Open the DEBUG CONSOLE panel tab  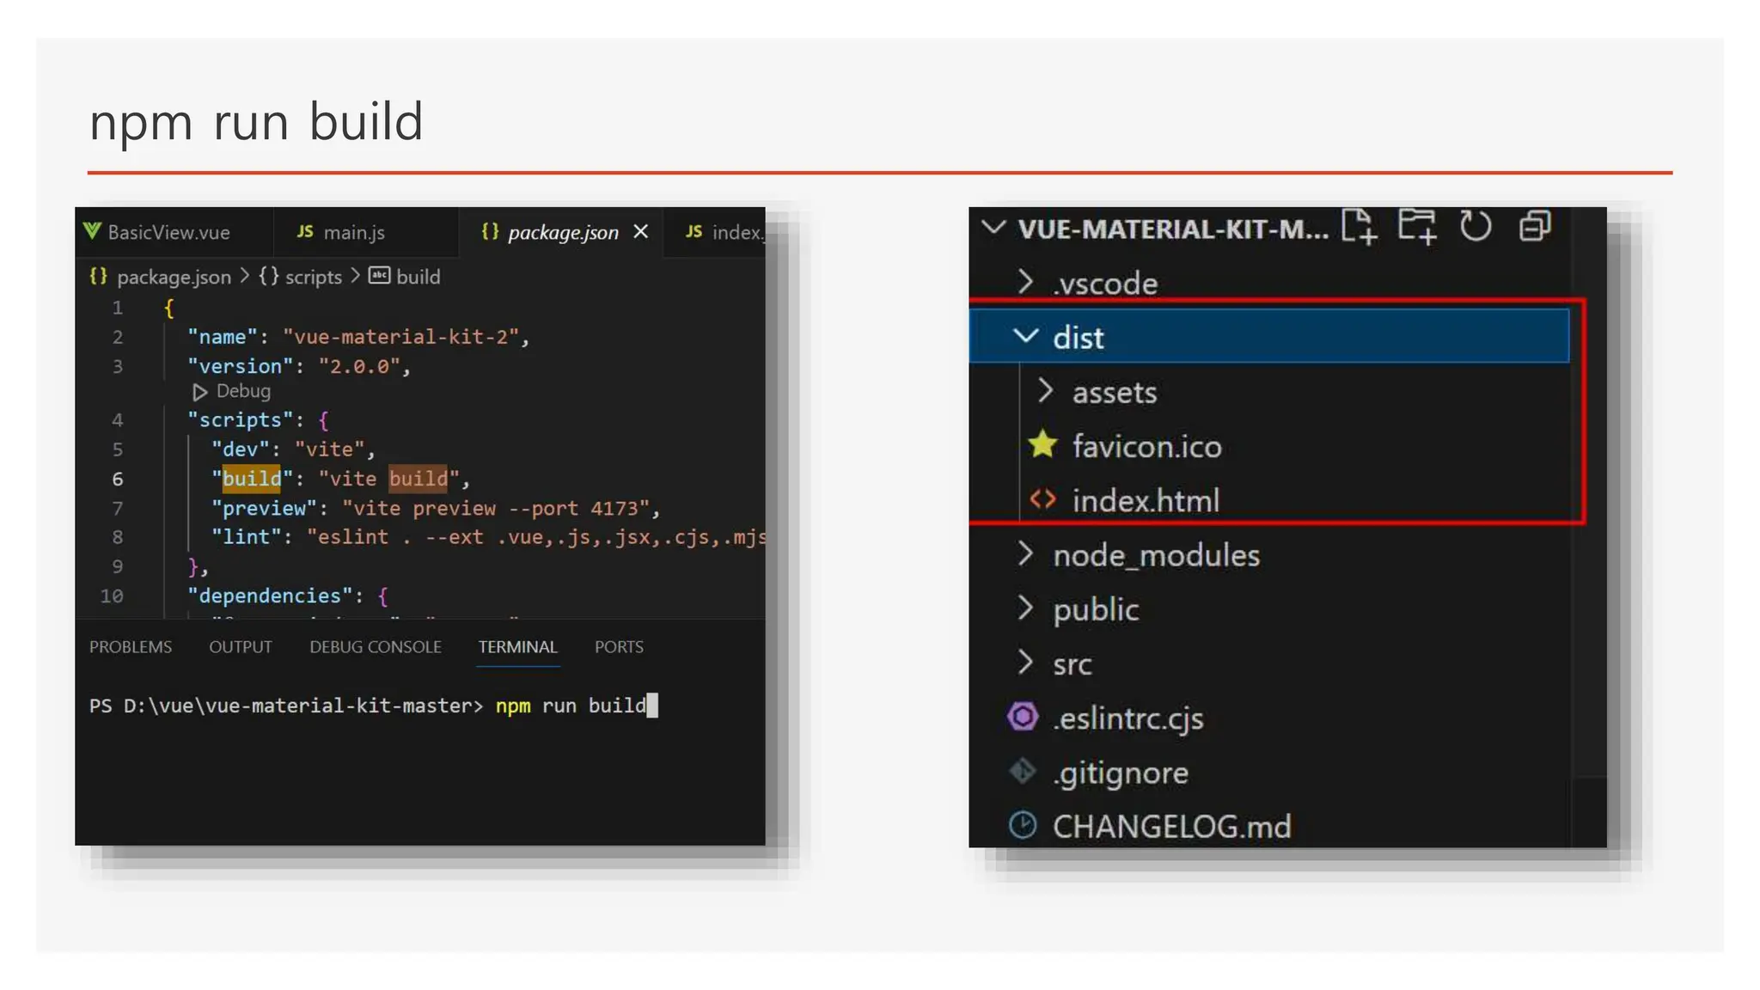[x=376, y=647]
